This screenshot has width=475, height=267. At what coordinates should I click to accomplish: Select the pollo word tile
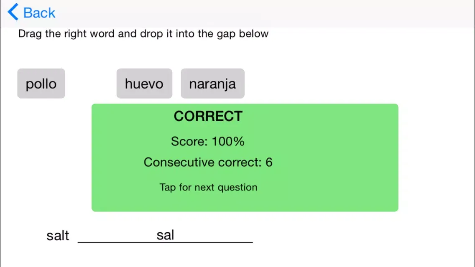41,84
